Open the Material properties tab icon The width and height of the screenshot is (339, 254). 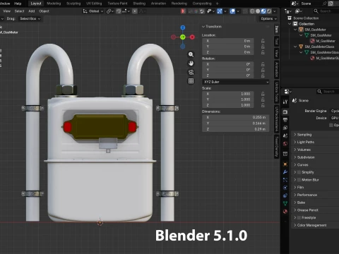285,211
